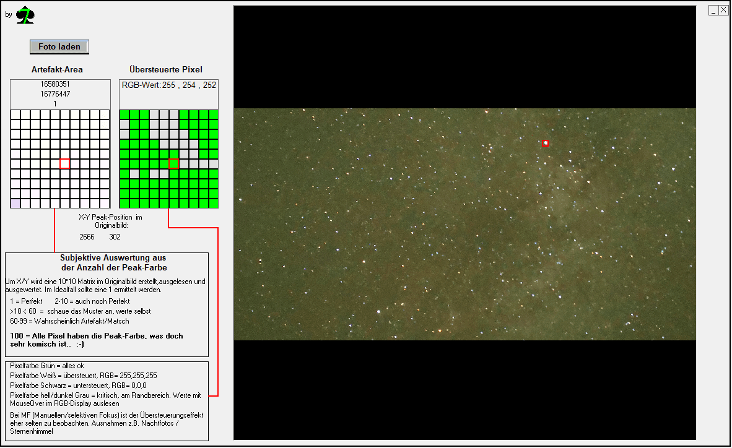Viewport: 732px width, 448px height.
Task: Click the Foto laden button
Action: pyautogui.click(x=59, y=46)
